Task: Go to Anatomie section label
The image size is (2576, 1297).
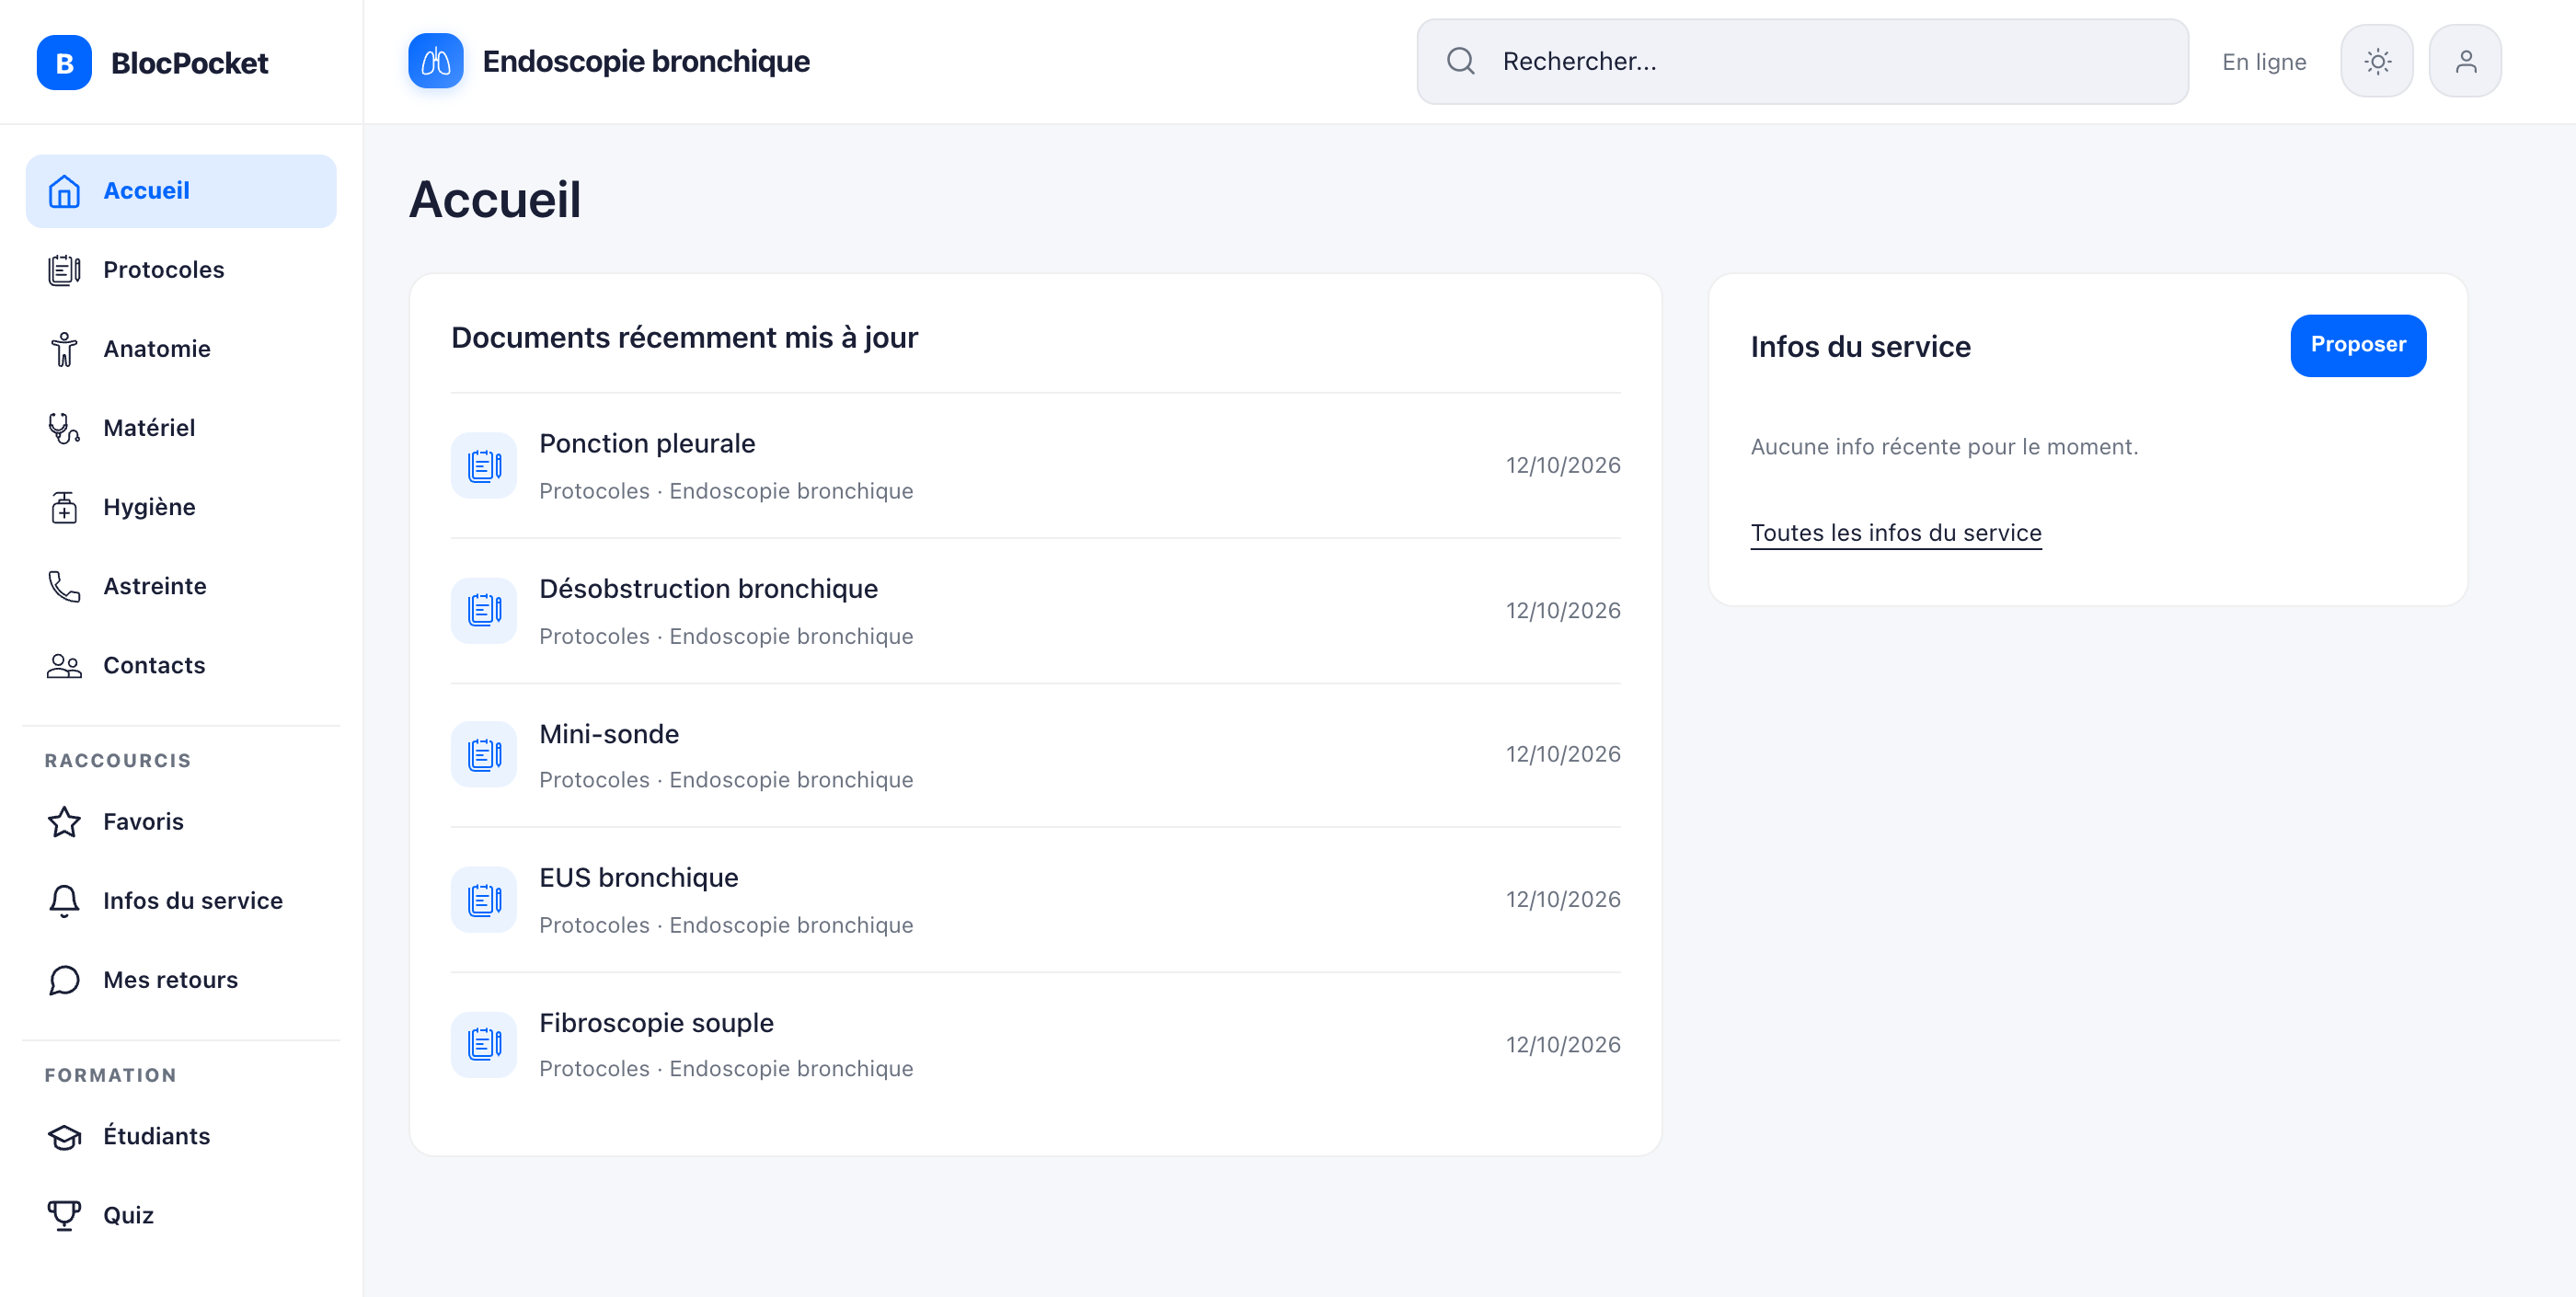Action: click(x=157, y=349)
